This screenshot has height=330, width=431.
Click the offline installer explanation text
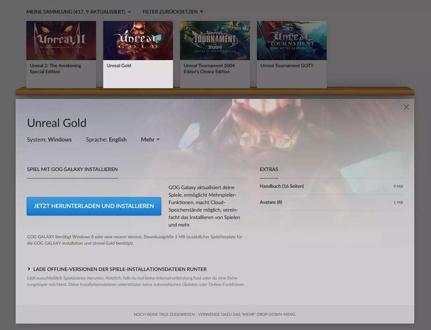[x=136, y=281]
